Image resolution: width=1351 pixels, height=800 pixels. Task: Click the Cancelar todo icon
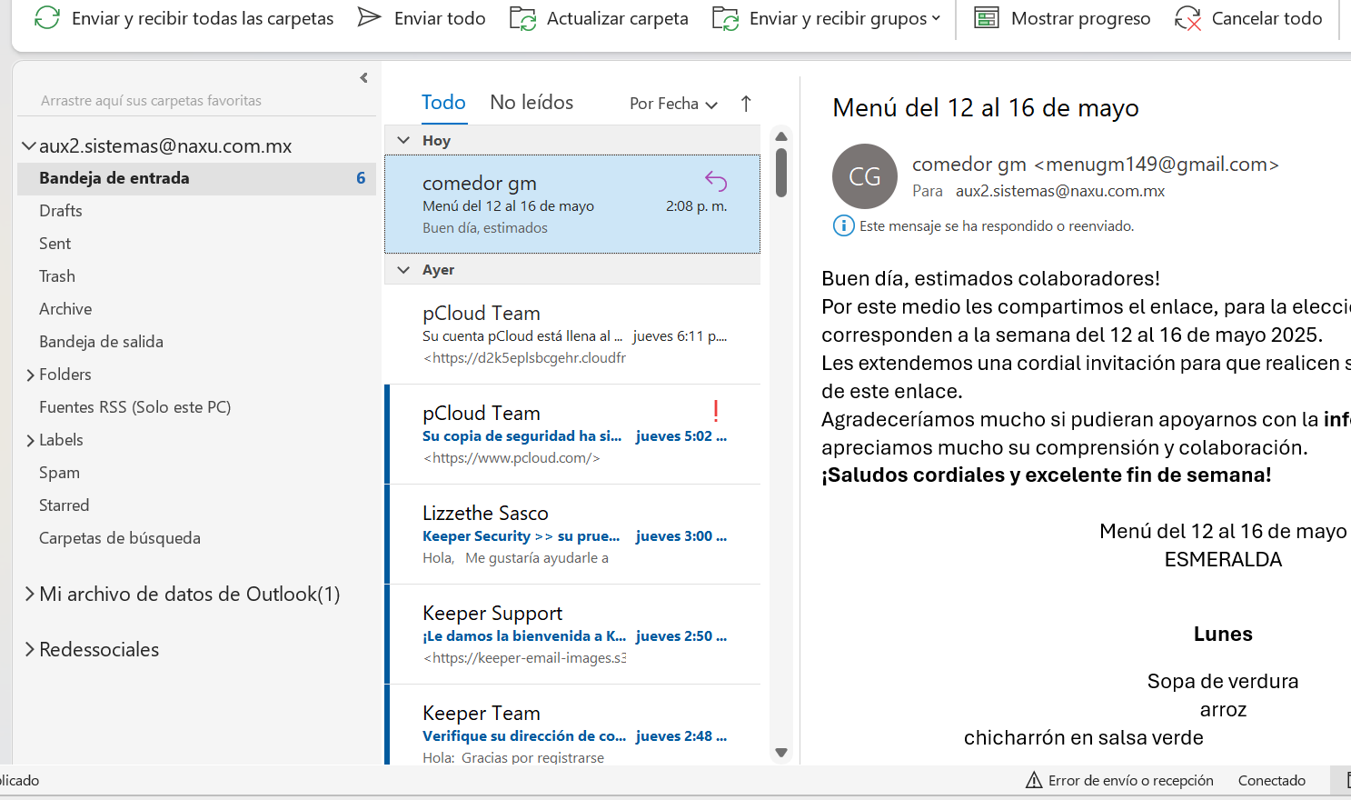tap(1187, 18)
